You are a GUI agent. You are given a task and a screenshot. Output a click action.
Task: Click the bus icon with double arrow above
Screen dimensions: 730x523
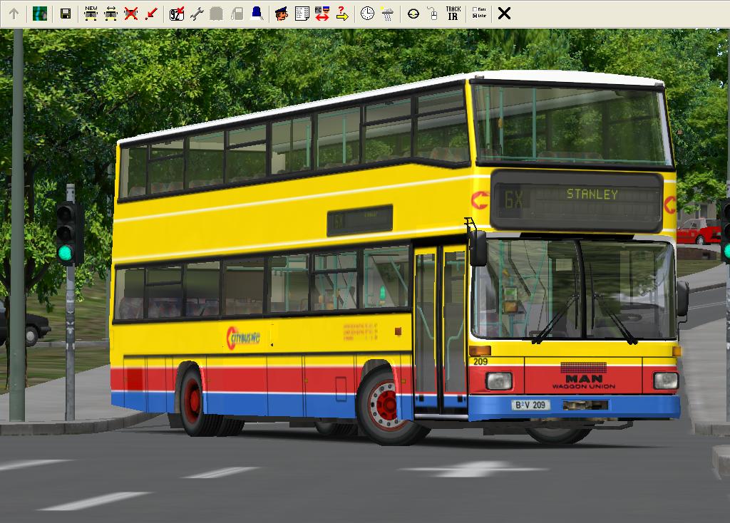(x=110, y=14)
